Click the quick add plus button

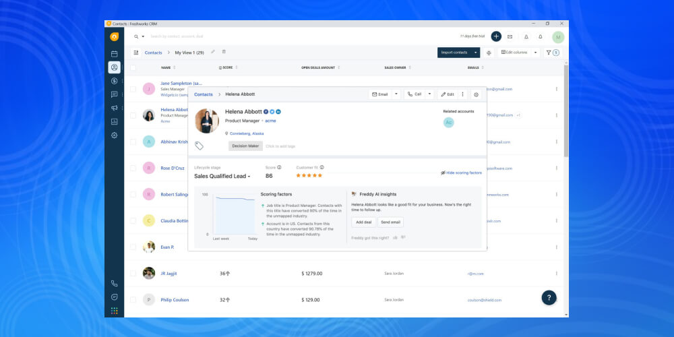pos(496,36)
